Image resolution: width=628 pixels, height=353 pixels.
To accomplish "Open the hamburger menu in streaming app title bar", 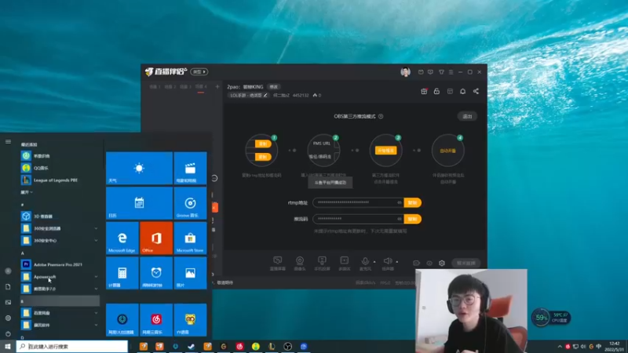I will tap(451, 72).
